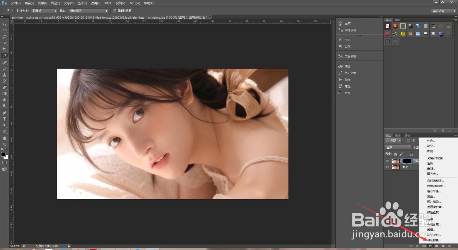Open the 历史记录 panel

click(x=350, y=73)
